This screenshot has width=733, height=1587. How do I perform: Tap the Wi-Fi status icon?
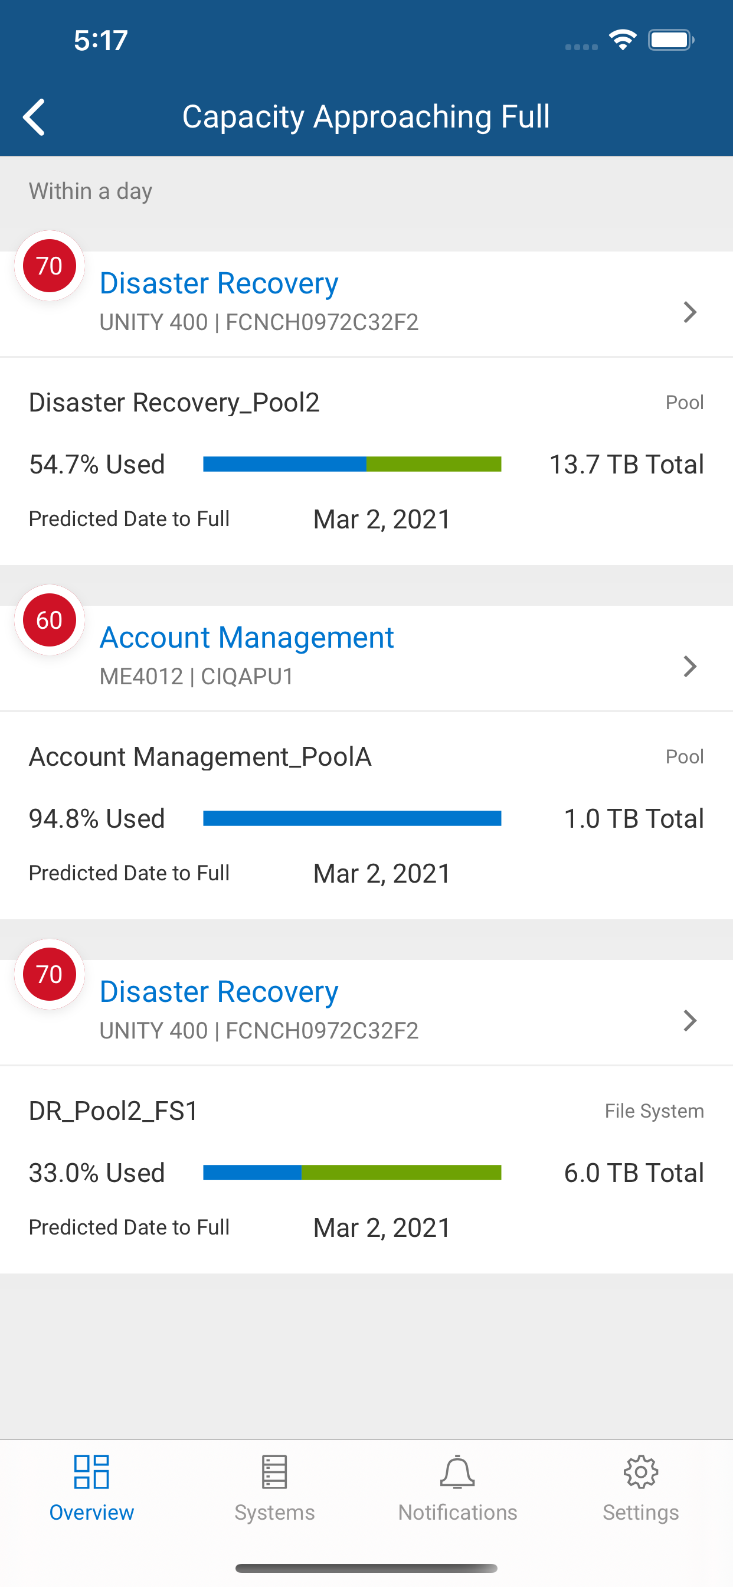[622, 40]
